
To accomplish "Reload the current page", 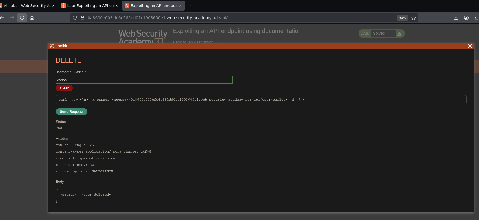I will point(22,18).
